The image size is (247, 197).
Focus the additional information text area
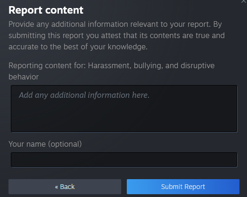[x=124, y=109]
